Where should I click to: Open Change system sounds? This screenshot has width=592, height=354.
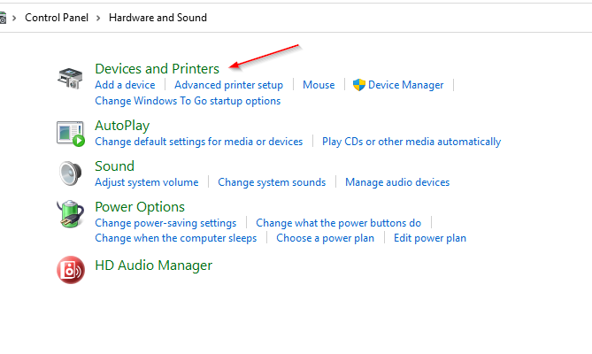tap(272, 182)
